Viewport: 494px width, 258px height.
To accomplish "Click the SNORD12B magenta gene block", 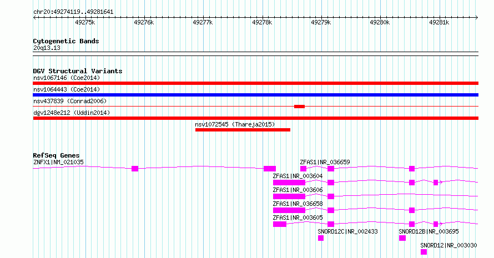I will click(x=402, y=238).
